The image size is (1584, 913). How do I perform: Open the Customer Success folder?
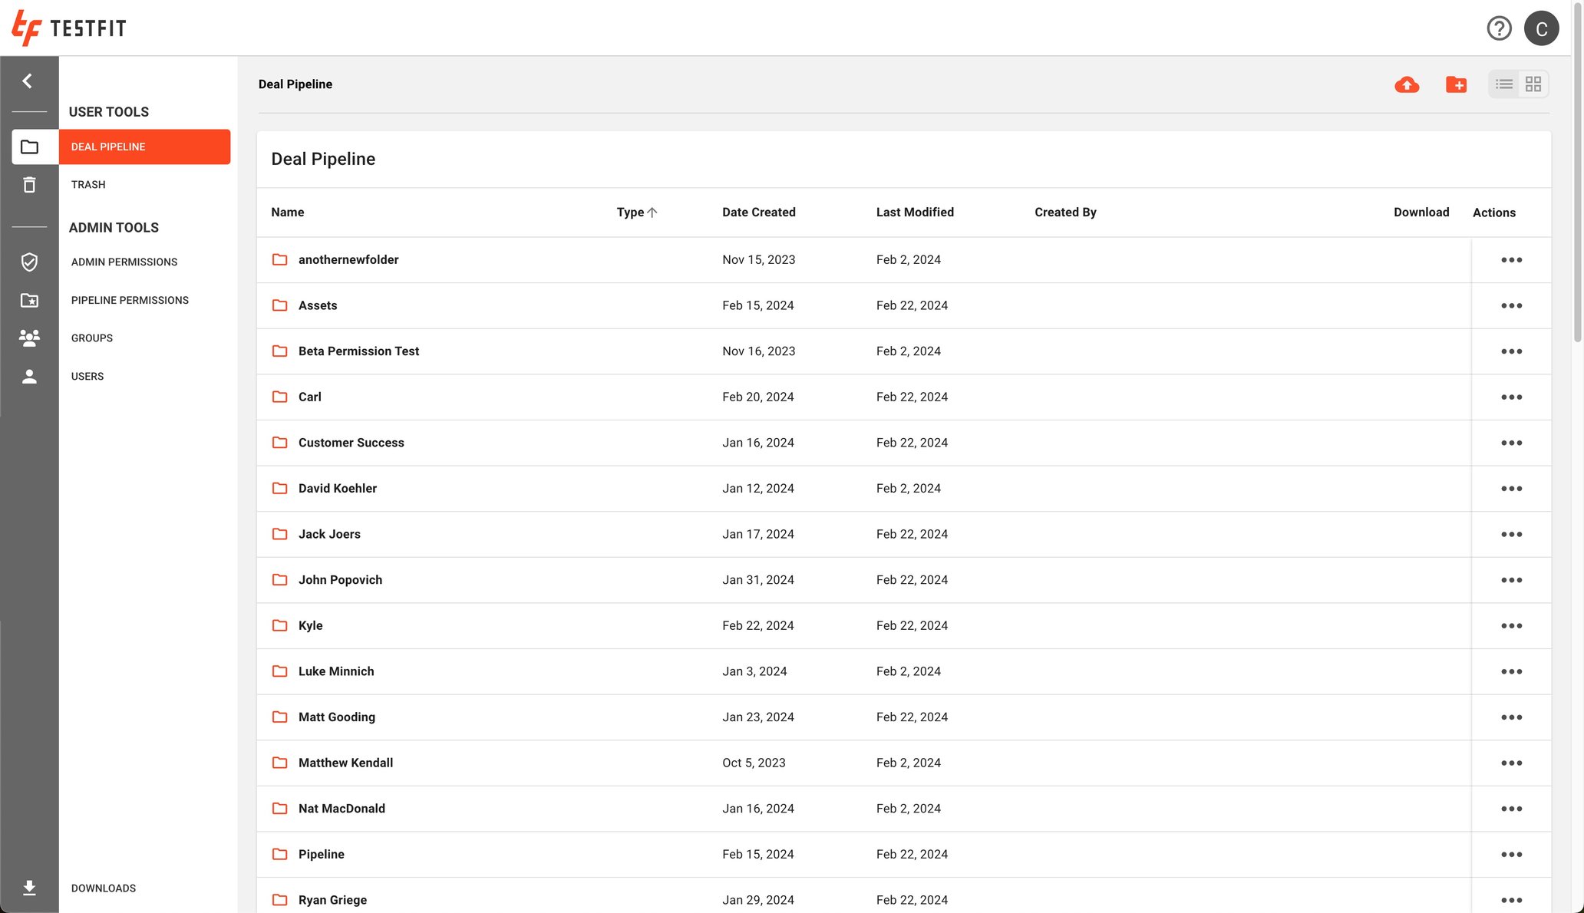point(351,443)
